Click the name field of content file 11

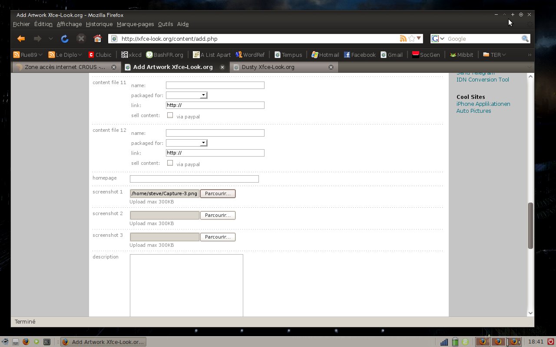click(215, 85)
